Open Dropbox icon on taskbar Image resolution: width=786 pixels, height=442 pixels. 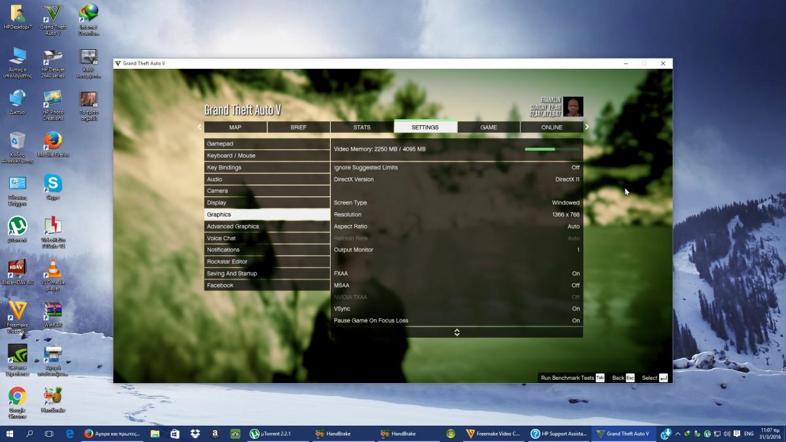[195, 433]
